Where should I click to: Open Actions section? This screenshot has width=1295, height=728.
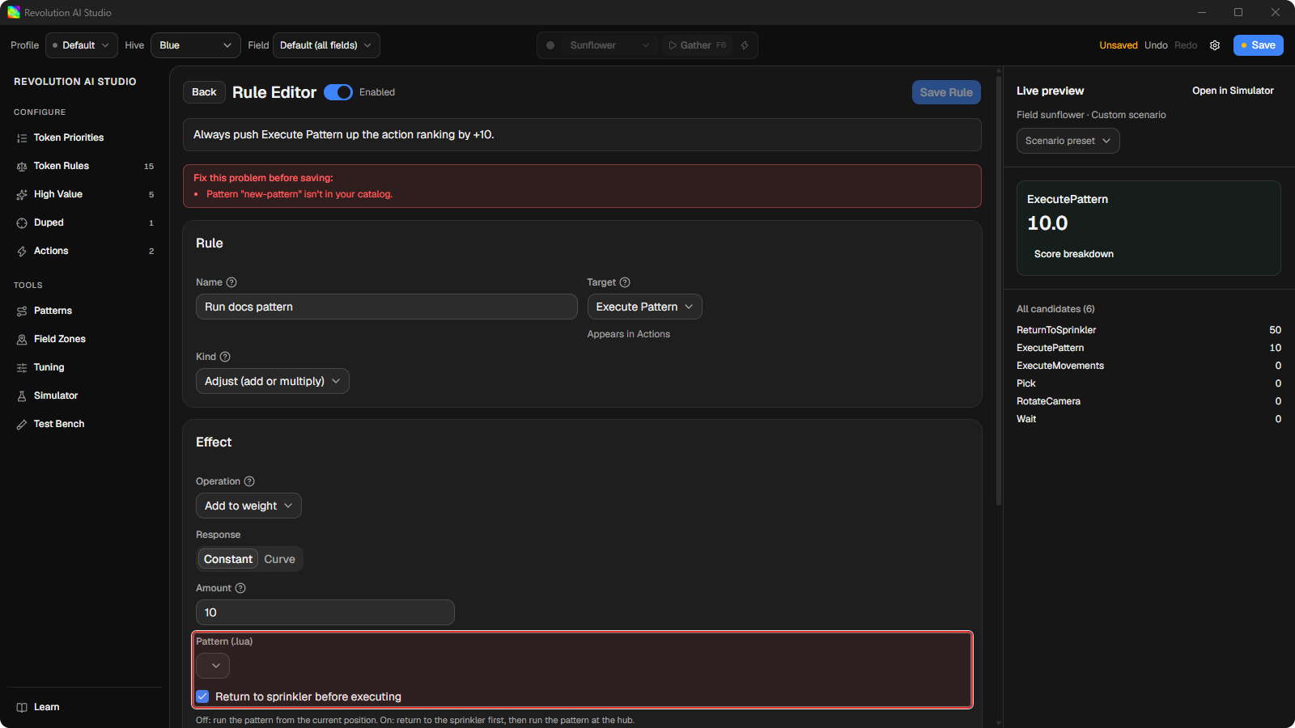click(85, 251)
